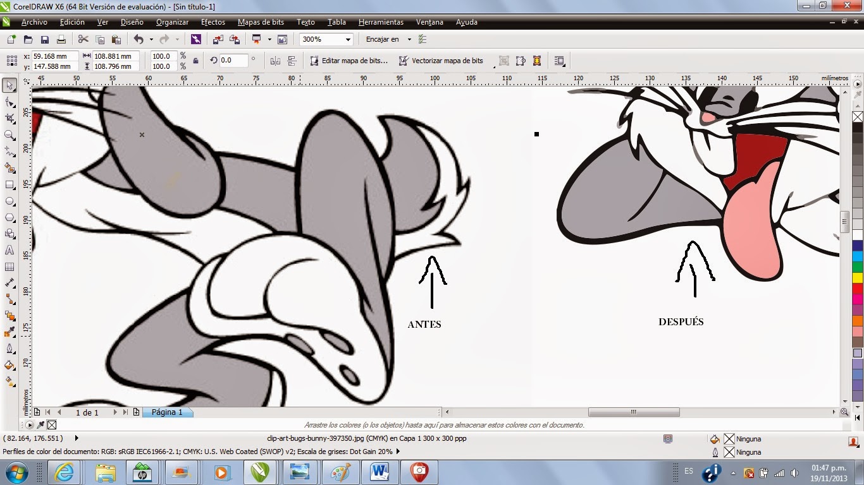The height and width of the screenshot is (485, 864).
Task: Select the Color Eyedropper tool
Action: tap(9, 332)
